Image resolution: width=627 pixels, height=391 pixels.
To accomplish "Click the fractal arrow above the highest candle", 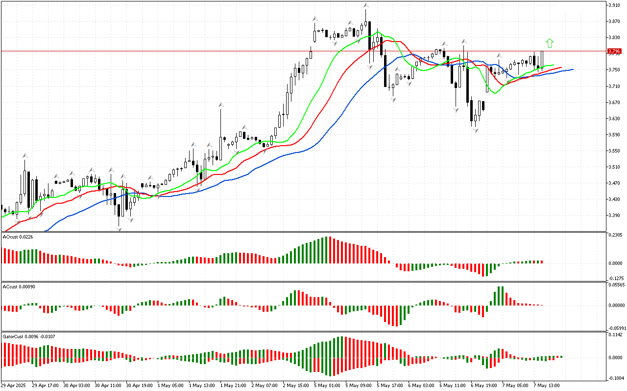I will coord(365,5).
